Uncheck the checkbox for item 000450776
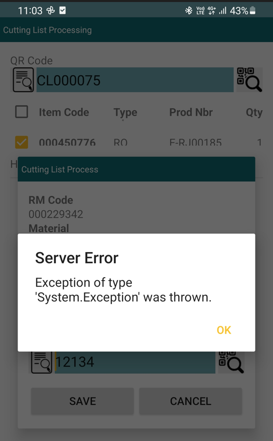273x441 pixels. [22, 142]
